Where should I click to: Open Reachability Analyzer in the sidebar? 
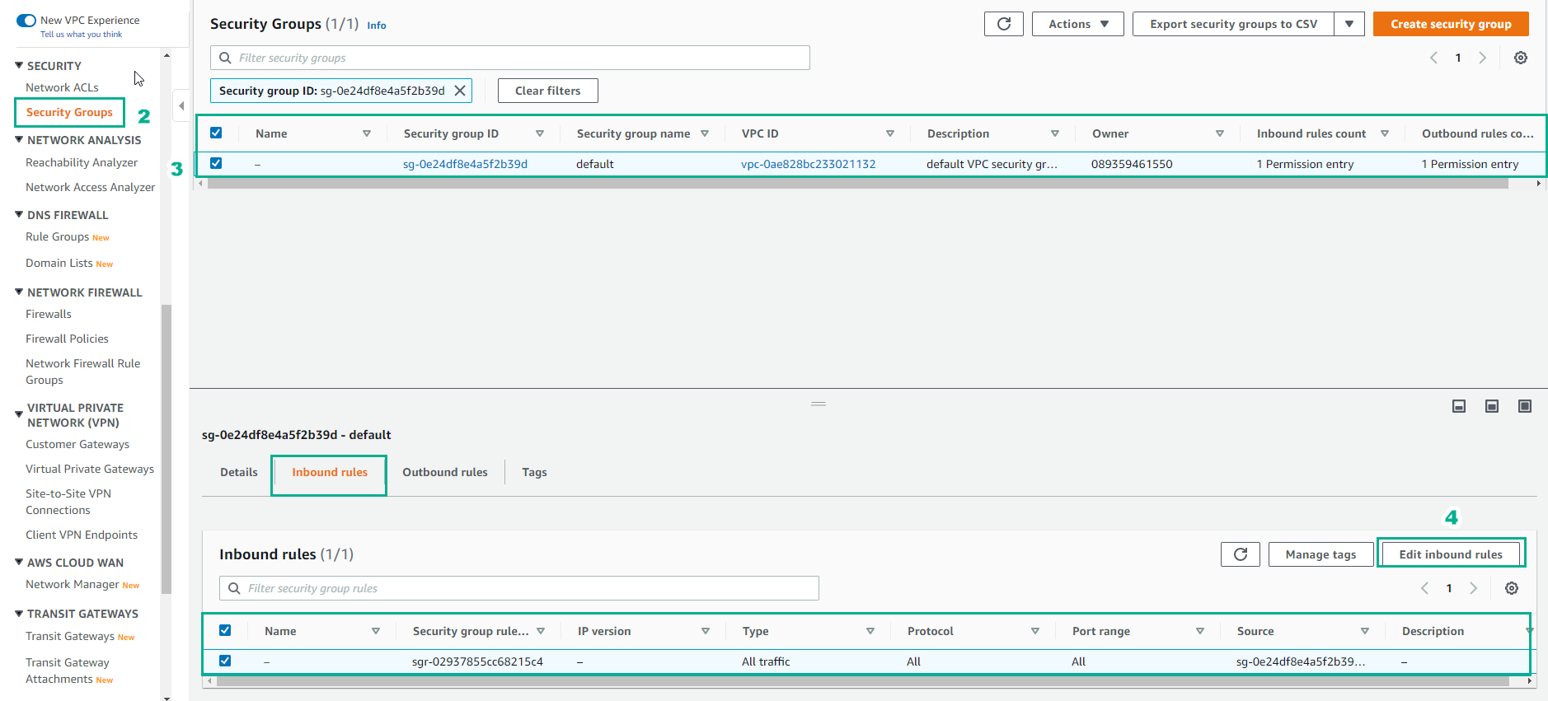[x=82, y=162]
